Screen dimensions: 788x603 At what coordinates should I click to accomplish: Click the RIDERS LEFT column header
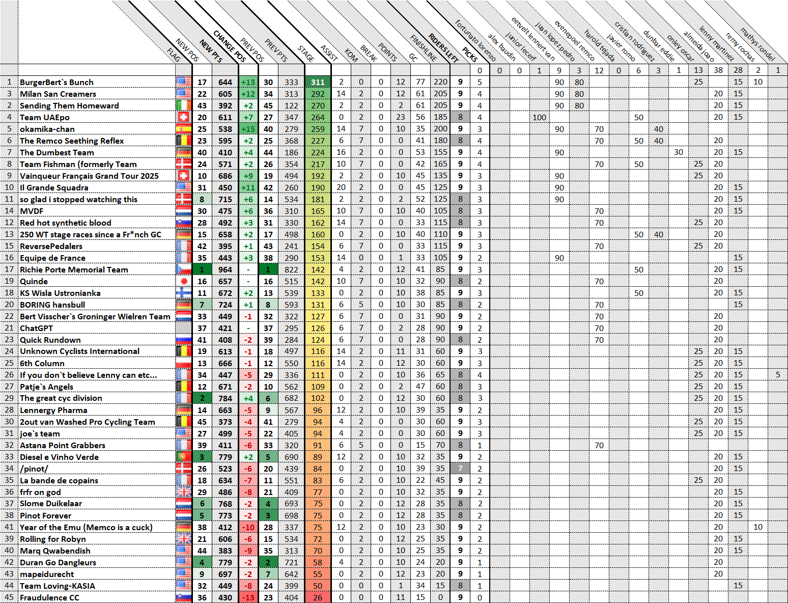click(443, 48)
